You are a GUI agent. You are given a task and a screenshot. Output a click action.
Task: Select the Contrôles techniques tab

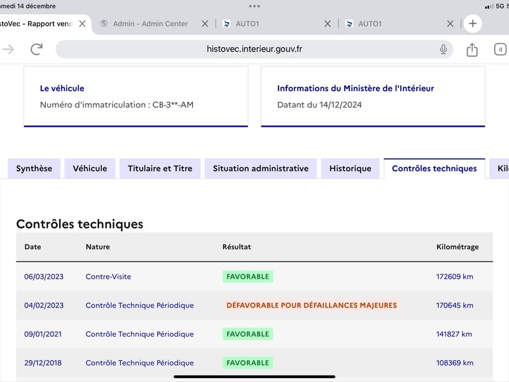pos(435,169)
